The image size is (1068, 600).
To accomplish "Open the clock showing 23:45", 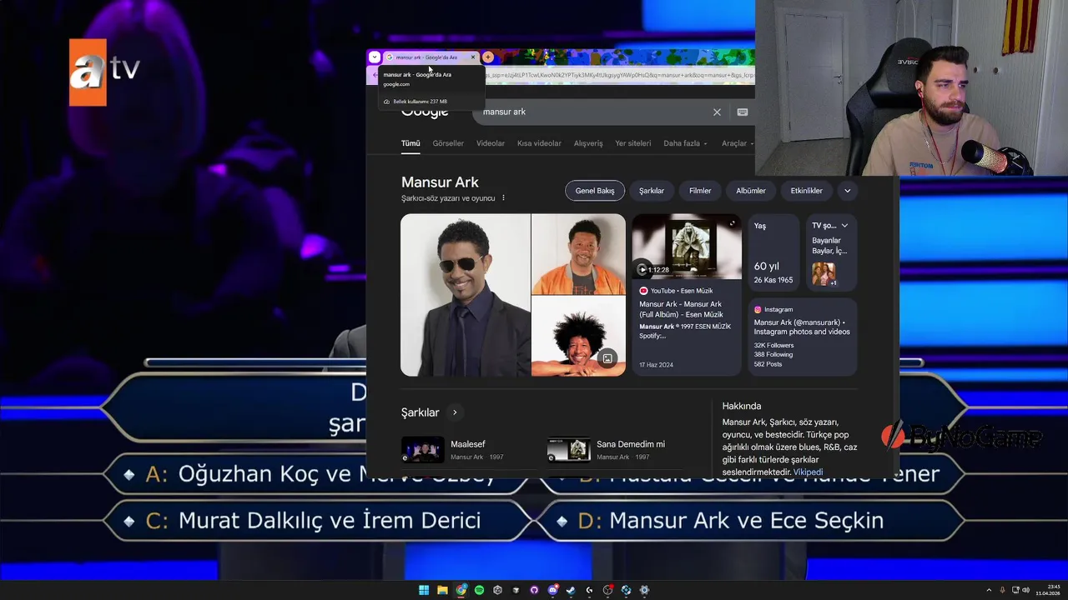I will point(1048,590).
